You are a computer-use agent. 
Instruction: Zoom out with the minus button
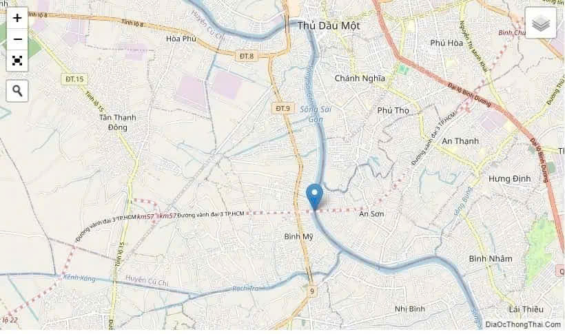[x=17, y=39]
